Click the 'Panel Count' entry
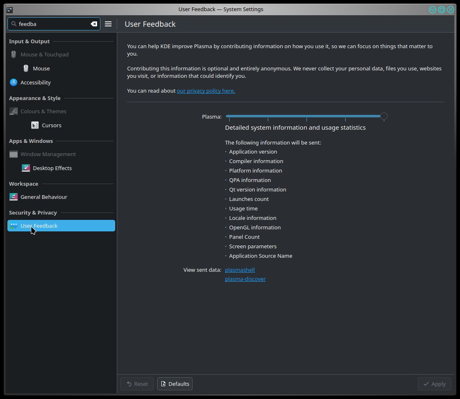Image resolution: width=460 pixels, height=399 pixels. point(244,237)
